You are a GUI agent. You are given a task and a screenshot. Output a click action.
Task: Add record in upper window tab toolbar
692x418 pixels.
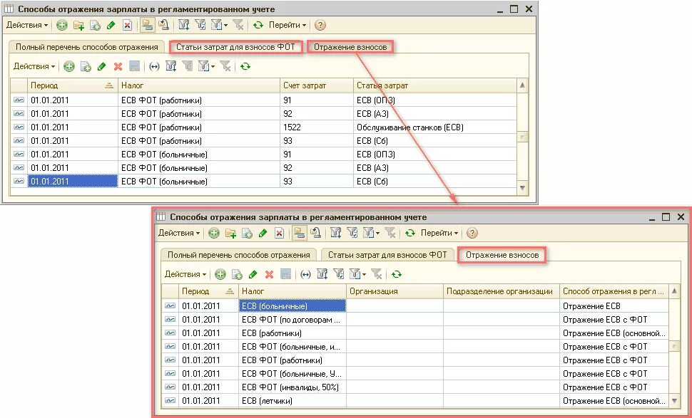pyautogui.click(x=69, y=66)
